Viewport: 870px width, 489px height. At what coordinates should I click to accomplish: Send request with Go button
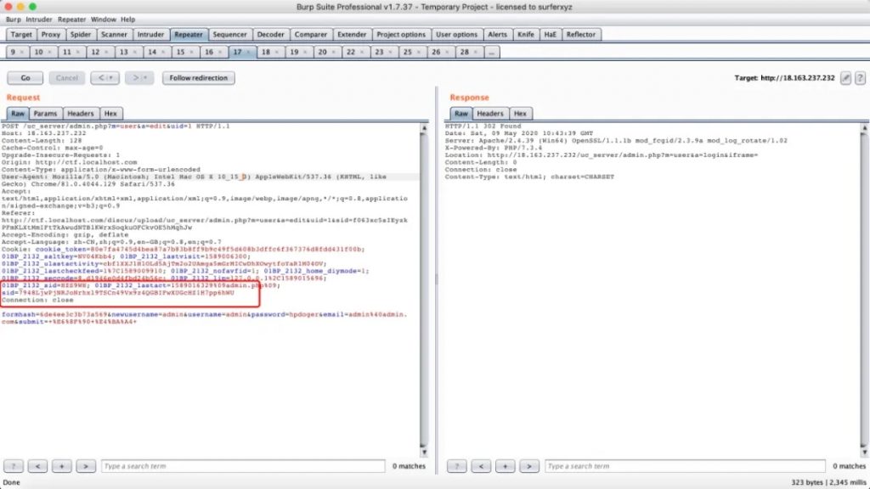(x=25, y=78)
